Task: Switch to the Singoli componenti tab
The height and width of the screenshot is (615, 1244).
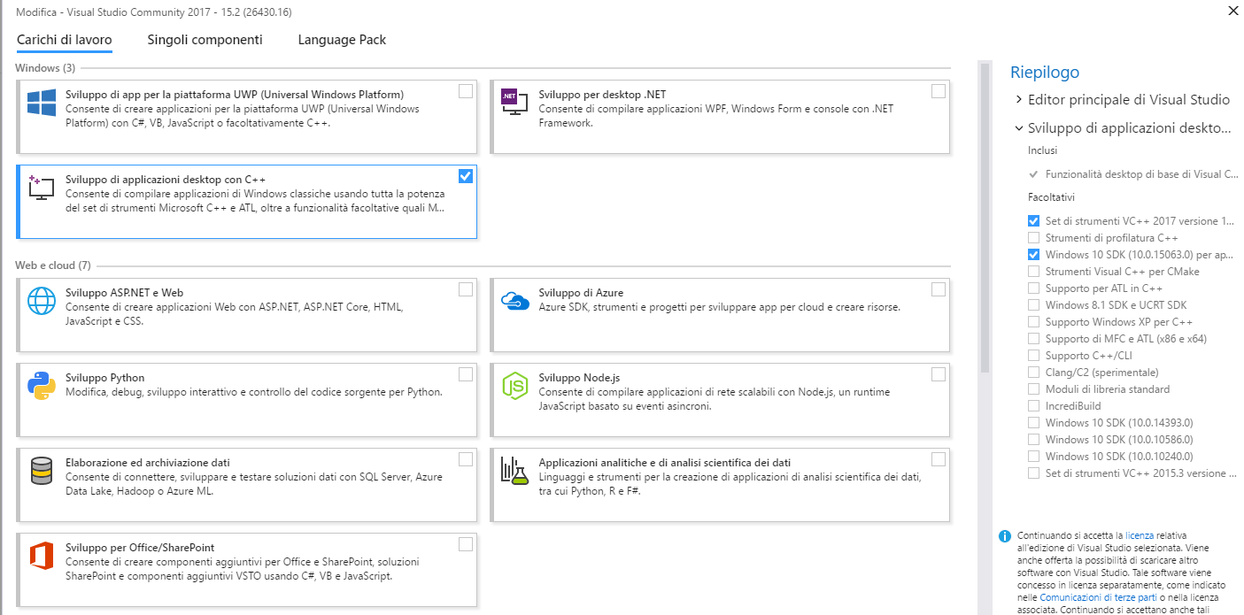Action: click(x=205, y=40)
